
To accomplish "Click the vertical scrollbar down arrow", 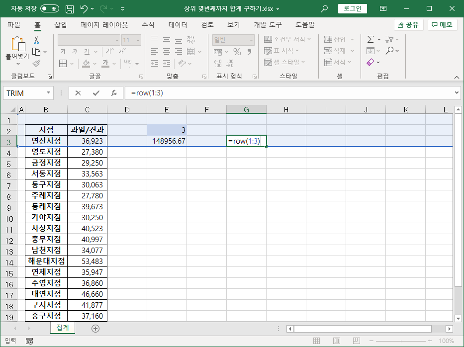I will [458, 319].
